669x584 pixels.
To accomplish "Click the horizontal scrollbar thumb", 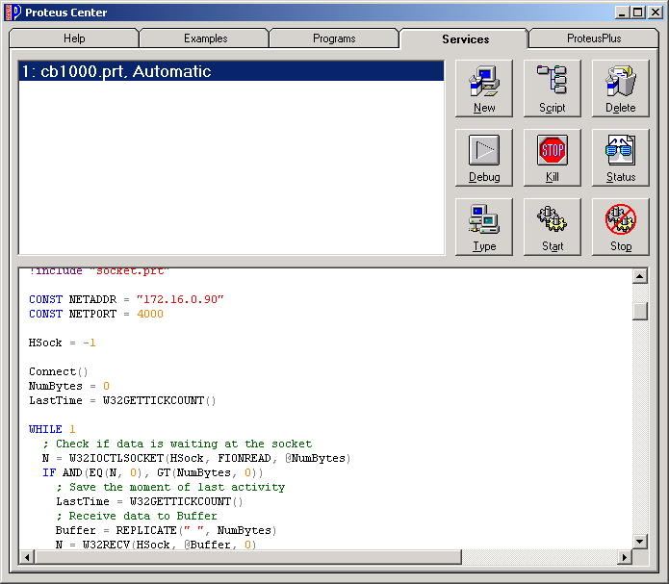I will click(x=248, y=557).
